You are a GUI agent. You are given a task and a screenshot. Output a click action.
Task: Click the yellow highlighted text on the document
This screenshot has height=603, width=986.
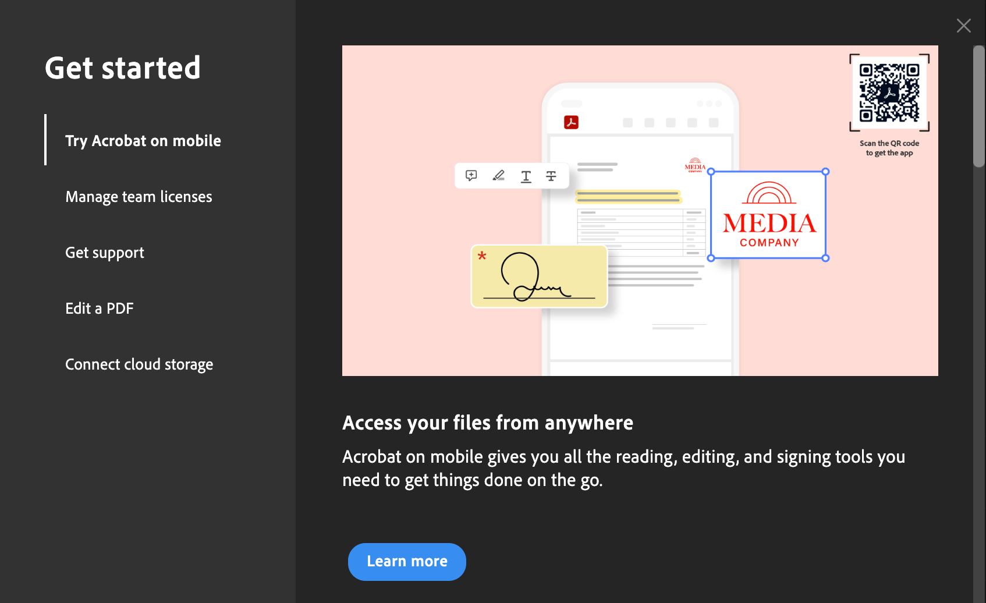pos(627,197)
